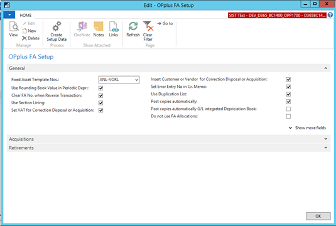Toggle Clear FA No. when Reverse Transaction
Viewport: 336px width, 226px height.
coord(100,95)
